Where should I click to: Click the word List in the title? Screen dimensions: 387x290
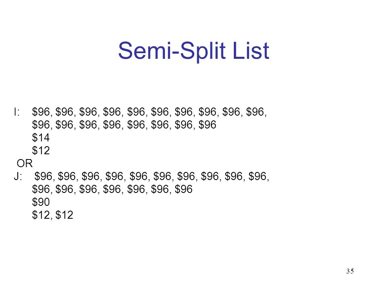click(250, 51)
